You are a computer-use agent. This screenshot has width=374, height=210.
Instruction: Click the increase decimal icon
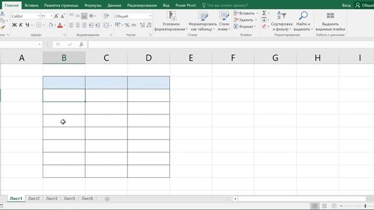[143, 25]
